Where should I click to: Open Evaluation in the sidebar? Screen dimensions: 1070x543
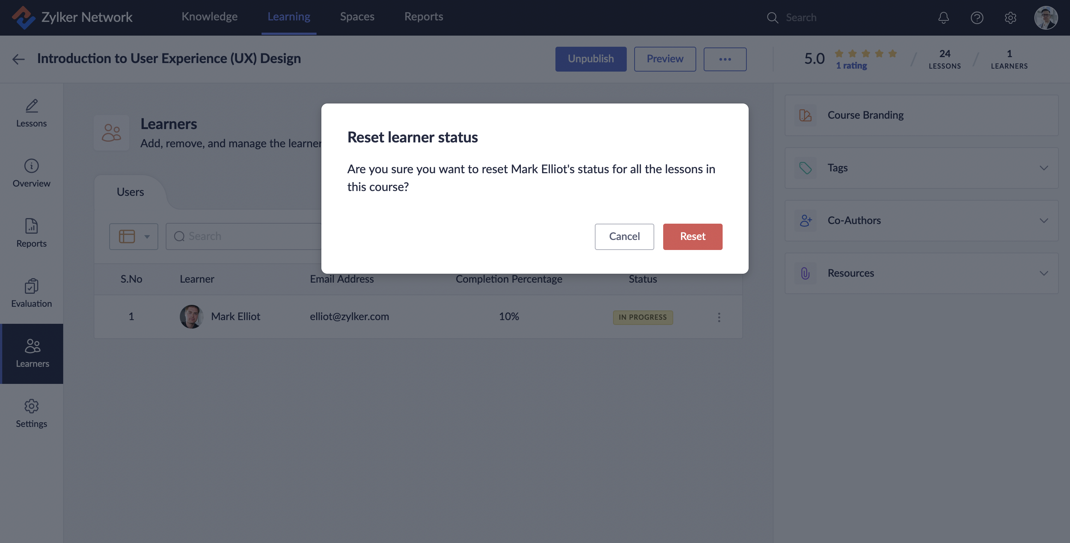pyautogui.click(x=32, y=293)
